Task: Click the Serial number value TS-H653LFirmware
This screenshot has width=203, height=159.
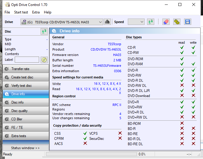Action: (107, 66)
